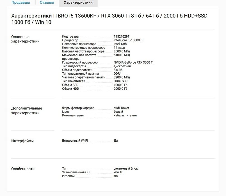The height and width of the screenshot is (196, 226).
Task: Click the Код товара label
Action: (x=71, y=36)
